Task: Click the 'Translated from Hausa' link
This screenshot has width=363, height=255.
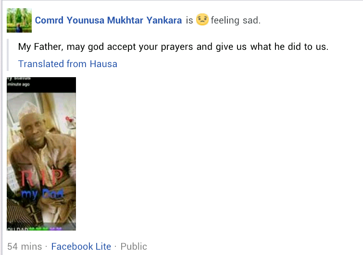Action: pyautogui.click(x=68, y=64)
